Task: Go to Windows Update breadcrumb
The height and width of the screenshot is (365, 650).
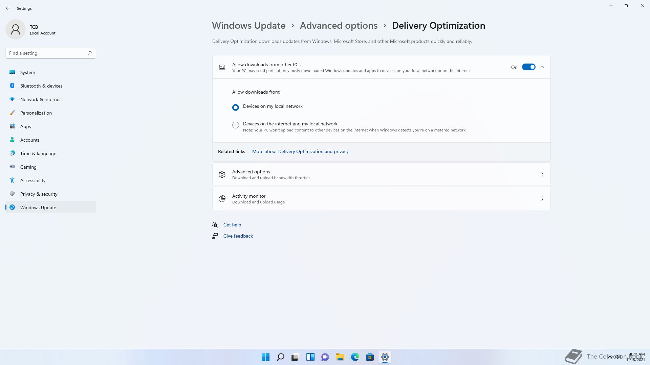Action: click(249, 25)
